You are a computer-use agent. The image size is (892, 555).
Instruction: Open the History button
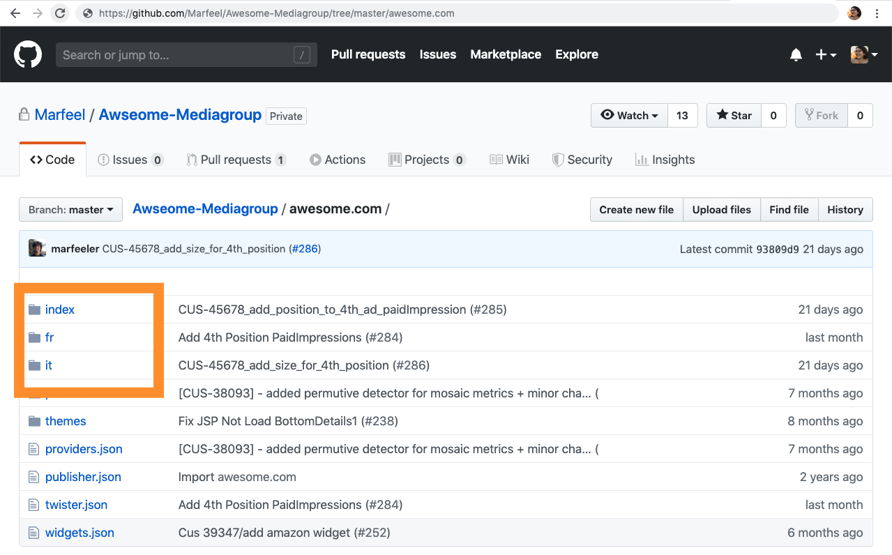845,210
